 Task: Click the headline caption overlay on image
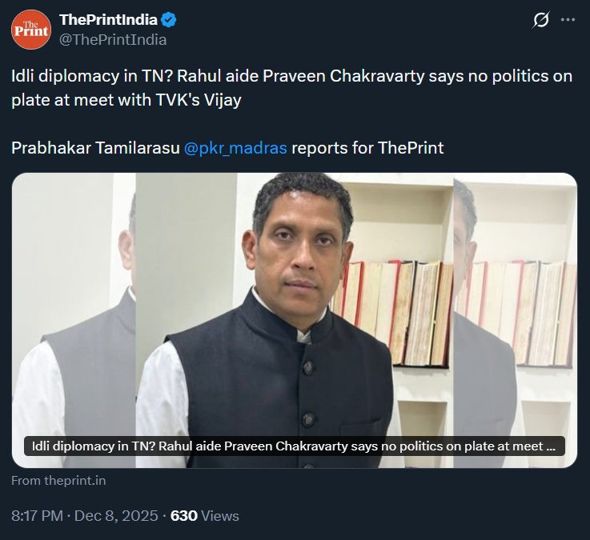coord(294,446)
